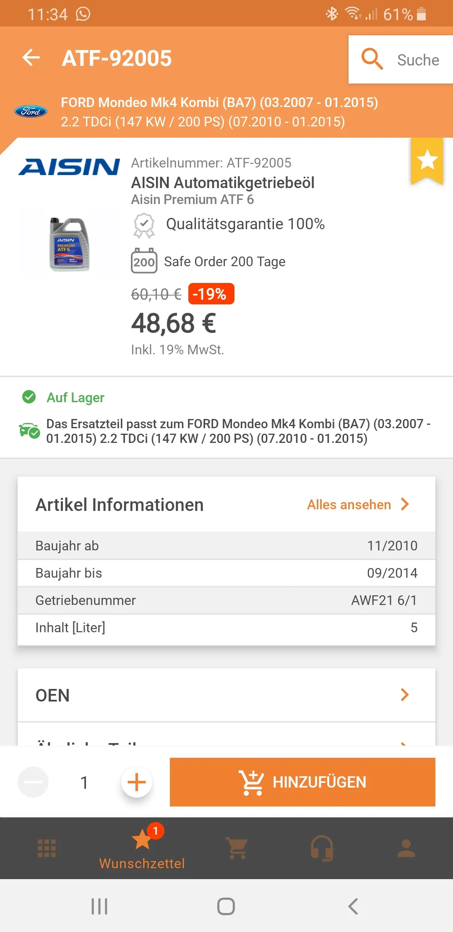The height and width of the screenshot is (932, 453).
Task: Increase quantity with plus button
Action: pos(136,782)
